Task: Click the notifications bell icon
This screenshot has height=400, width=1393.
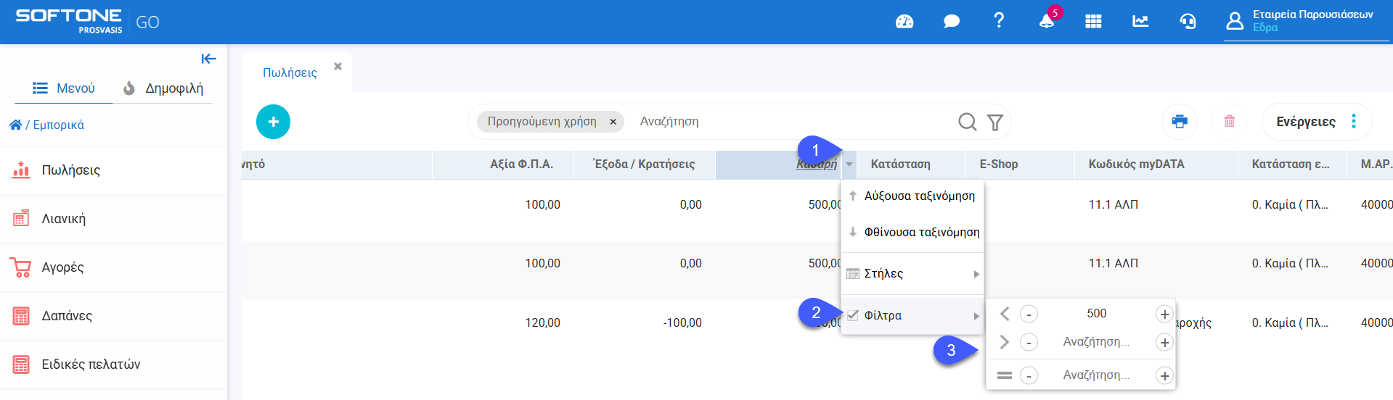Action: click(x=1046, y=21)
